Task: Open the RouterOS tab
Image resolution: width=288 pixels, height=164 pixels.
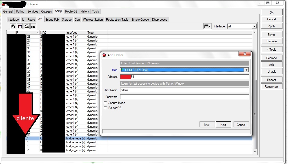Action: 71,11
